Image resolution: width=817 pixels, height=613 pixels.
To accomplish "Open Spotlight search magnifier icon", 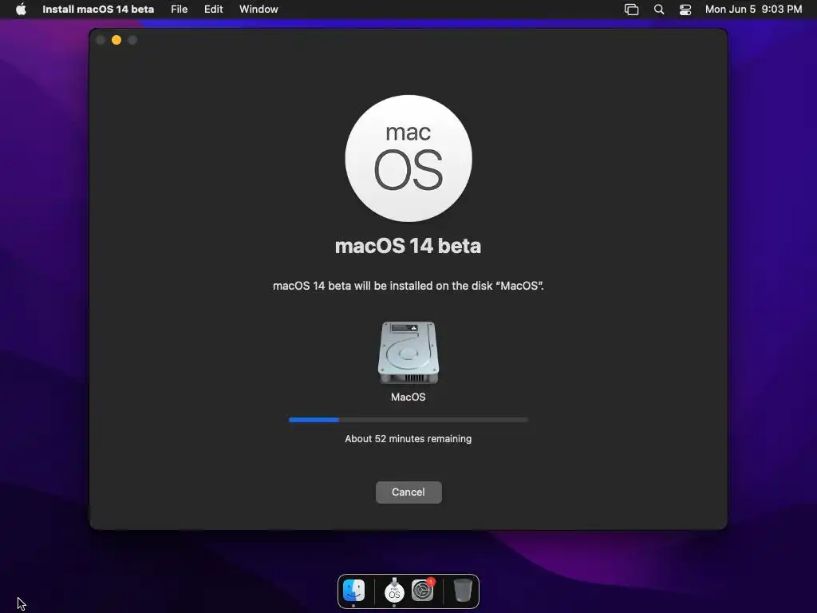I will 659,10.
